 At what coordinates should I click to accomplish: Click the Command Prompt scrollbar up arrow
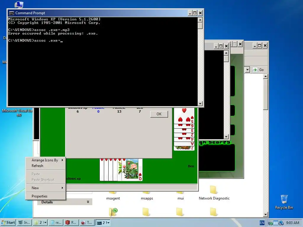click(x=200, y=20)
